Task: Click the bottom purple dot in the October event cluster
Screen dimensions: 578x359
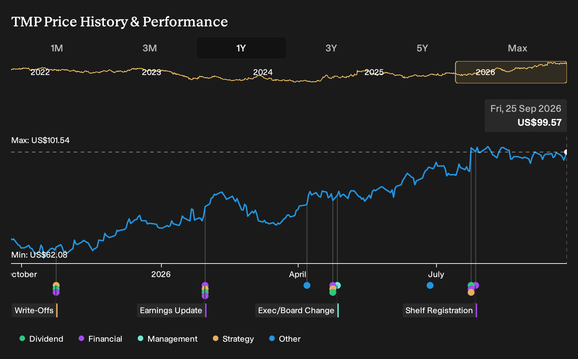Action: [56, 292]
